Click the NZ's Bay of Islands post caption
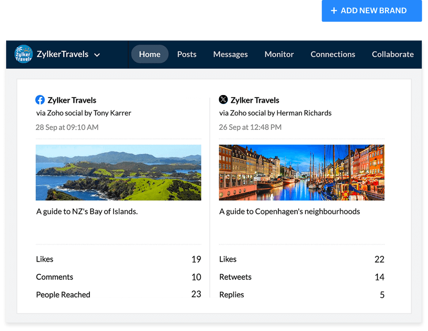This screenshot has height=331, width=428. coord(87,212)
